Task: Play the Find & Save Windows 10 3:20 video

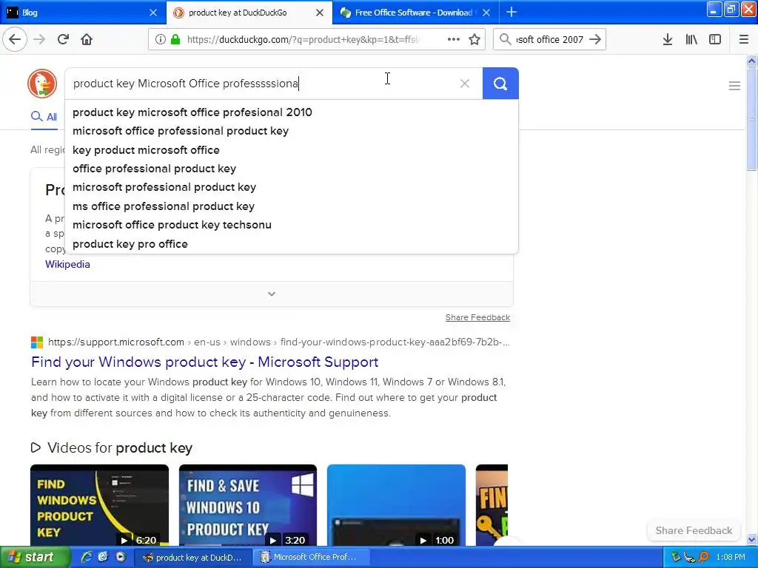Action: tap(248, 505)
